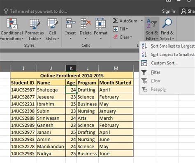195x163 pixels.
Task: Click the Fill down-arrow icon
Action: [116, 29]
